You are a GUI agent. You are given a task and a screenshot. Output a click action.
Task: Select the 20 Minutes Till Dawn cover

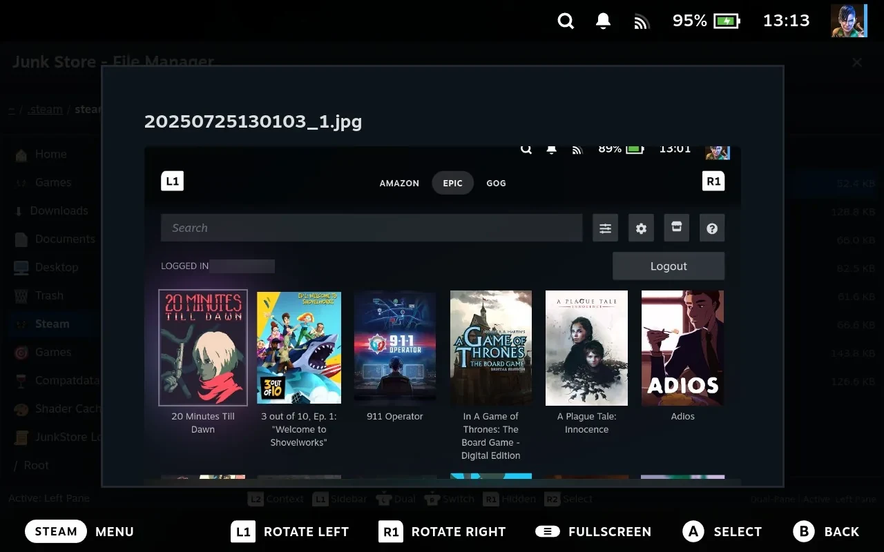click(x=203, y=348)
